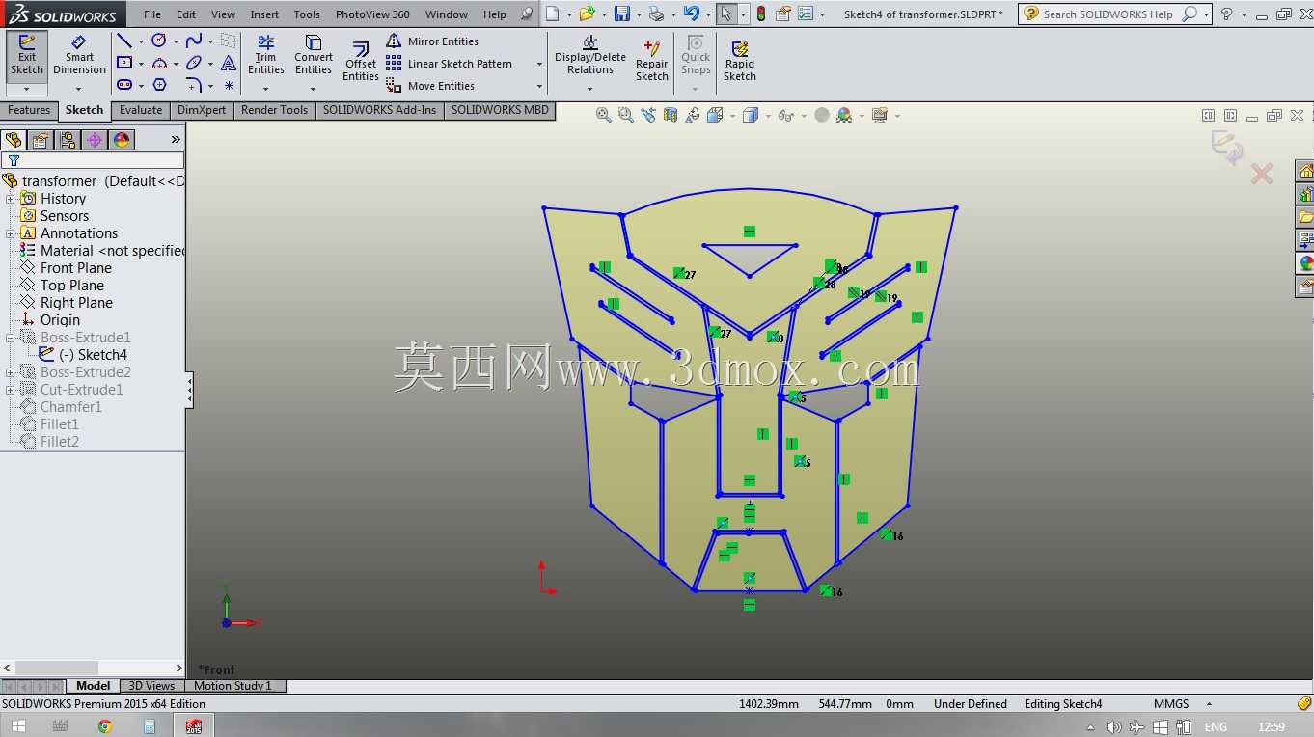Expand the Cut-Extrude1 tree node
This screenshot has width=1314, height=737.
coord(11,390)
